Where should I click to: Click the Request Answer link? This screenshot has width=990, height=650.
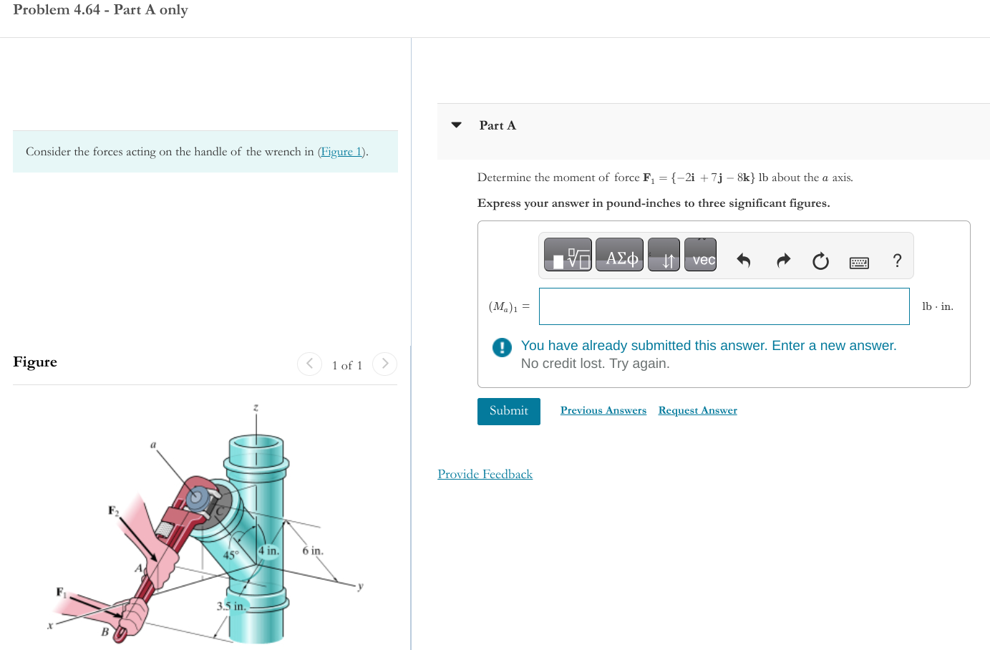click(x=697, y=410)
